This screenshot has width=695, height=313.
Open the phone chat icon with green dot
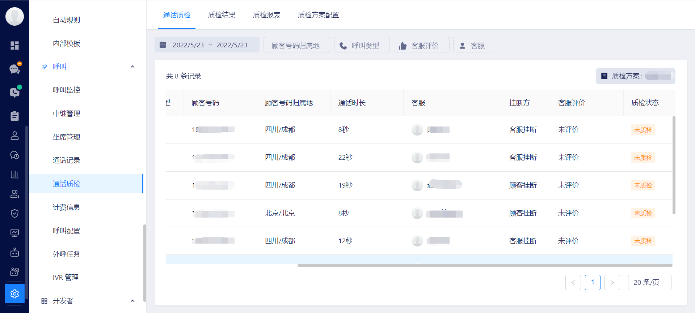15,92
